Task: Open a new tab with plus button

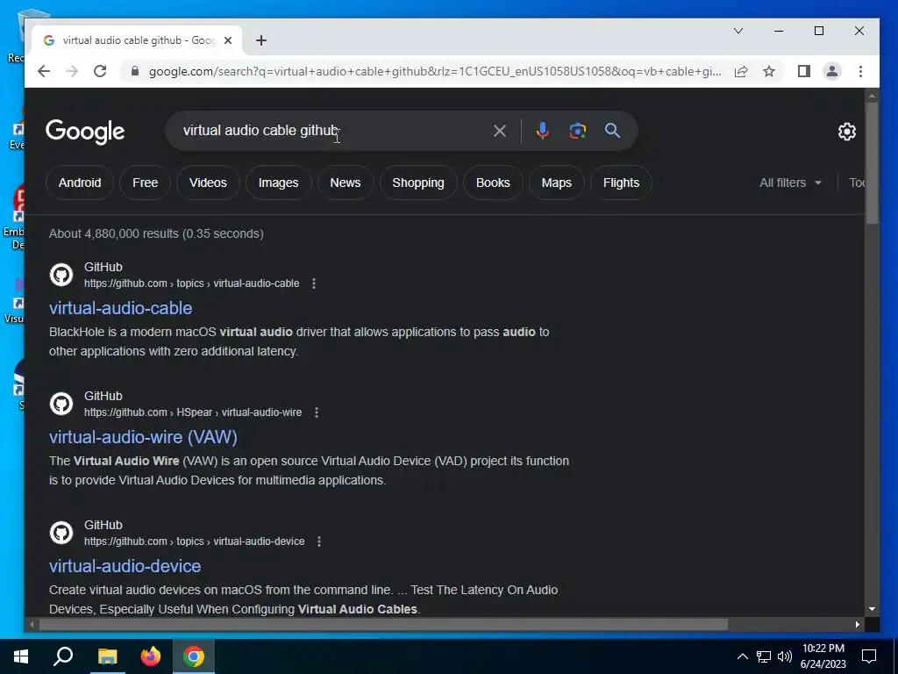Action: (261, 40)
